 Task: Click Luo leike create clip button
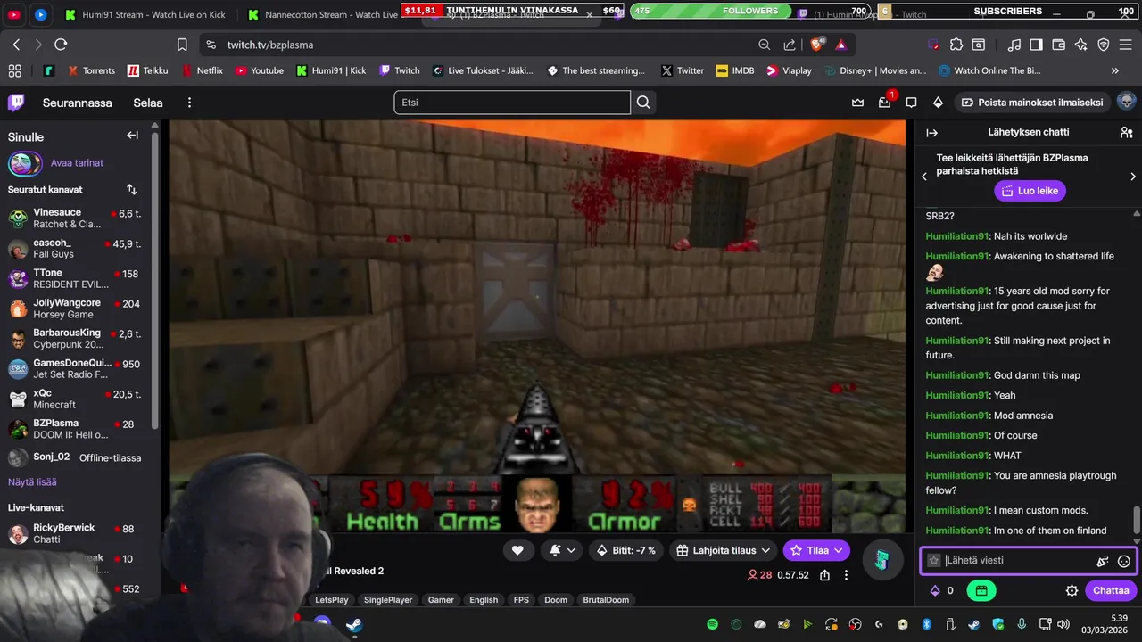click(x=1030, y=191)
